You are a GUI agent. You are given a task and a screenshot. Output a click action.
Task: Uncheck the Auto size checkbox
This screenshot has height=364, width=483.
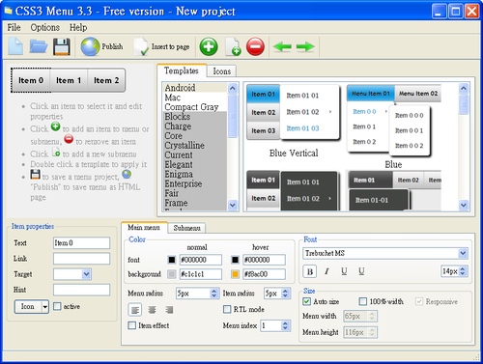[306, 301]
